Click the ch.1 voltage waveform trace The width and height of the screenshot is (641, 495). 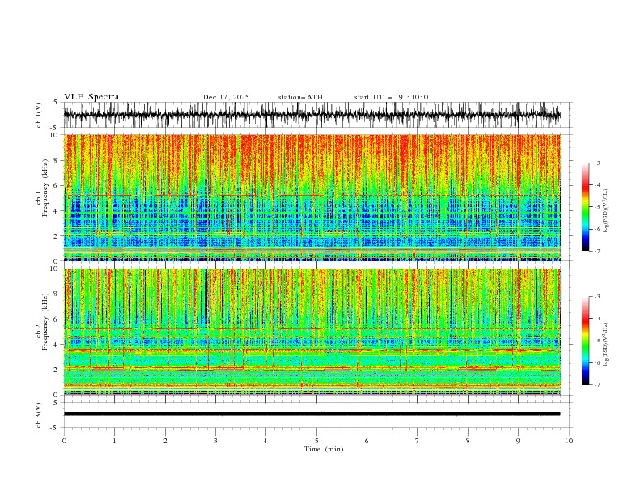312,115
